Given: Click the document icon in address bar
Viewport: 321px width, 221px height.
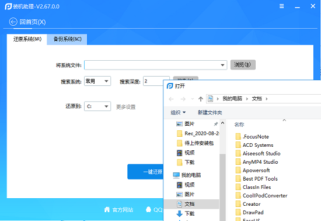Looking at the screenshot, I should pyautogui.click(x=210, y=99).
